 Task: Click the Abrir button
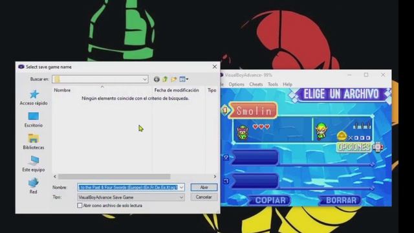pos(204,187)
